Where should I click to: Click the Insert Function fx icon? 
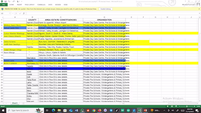[x=24, y=13]
